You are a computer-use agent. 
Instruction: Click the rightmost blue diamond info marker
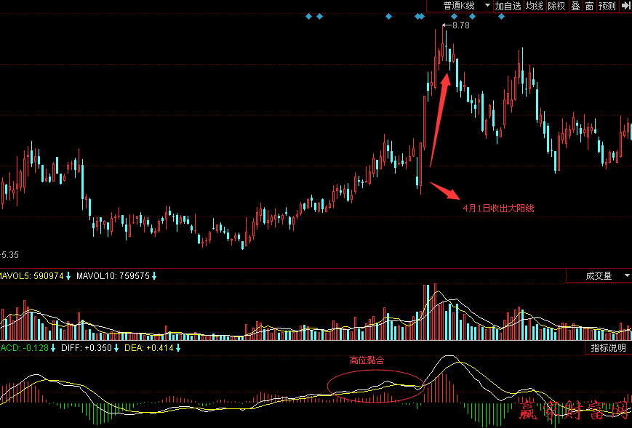pos(501,16)
